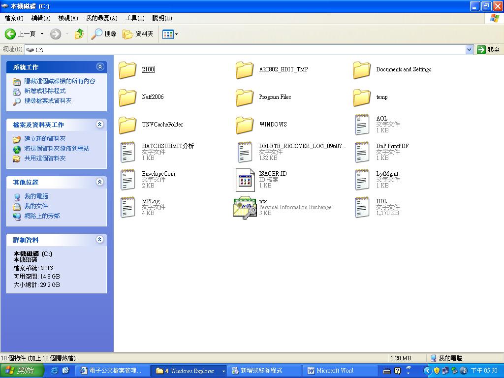Image resolution: width=504 pixels, height=378 pixels.
Task: Open the 工具(T) menu
Action: 134,18
